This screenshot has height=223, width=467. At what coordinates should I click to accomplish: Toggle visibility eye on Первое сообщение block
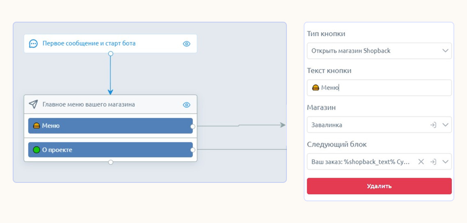[x=186, y=44]
